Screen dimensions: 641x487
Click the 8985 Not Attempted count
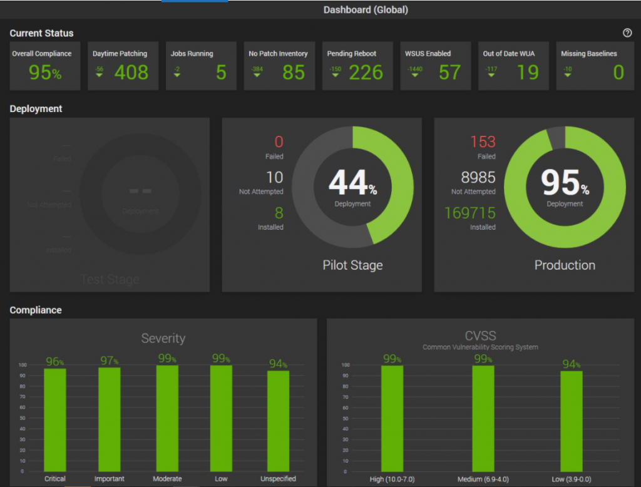click(478, 178)
